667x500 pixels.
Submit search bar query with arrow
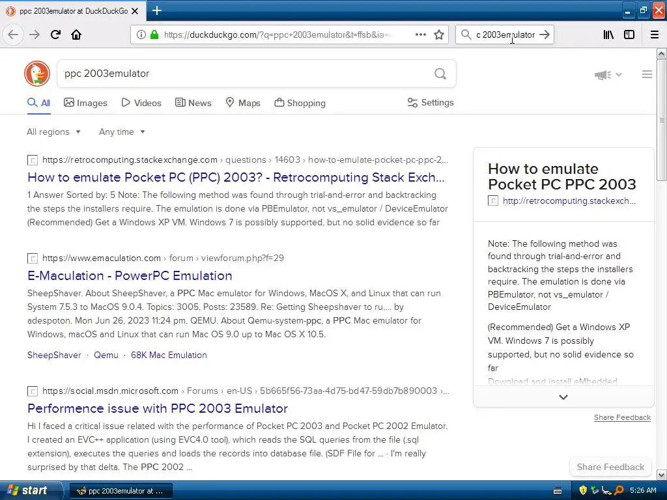tap(545, 35)
